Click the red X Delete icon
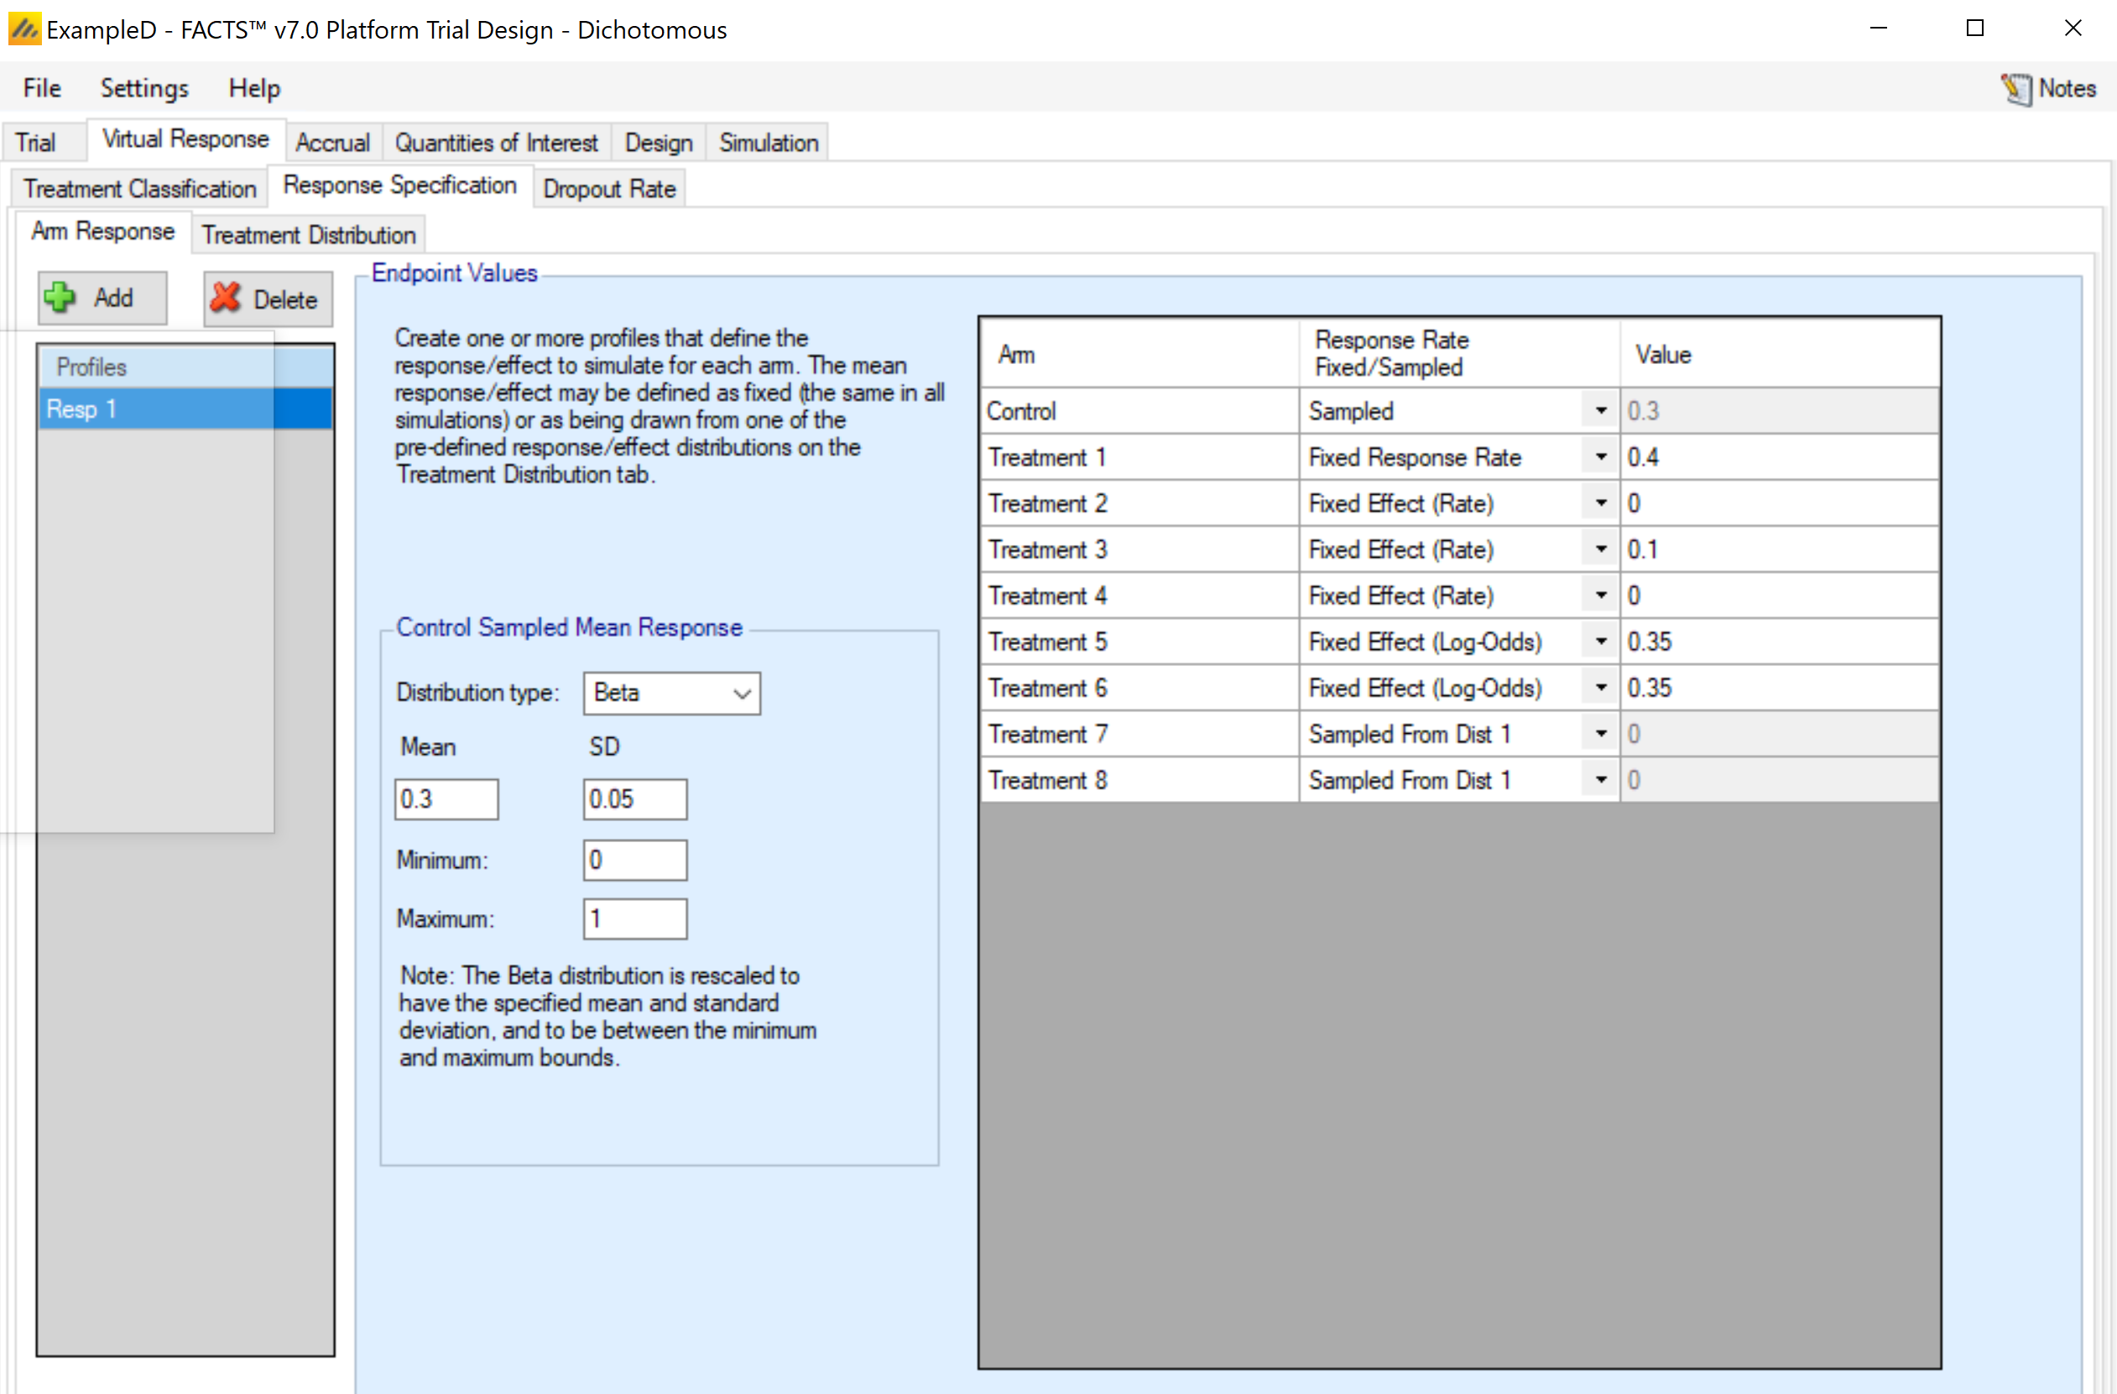The width and height of the screenshot is (2117, 1394). tap(226, 299)
